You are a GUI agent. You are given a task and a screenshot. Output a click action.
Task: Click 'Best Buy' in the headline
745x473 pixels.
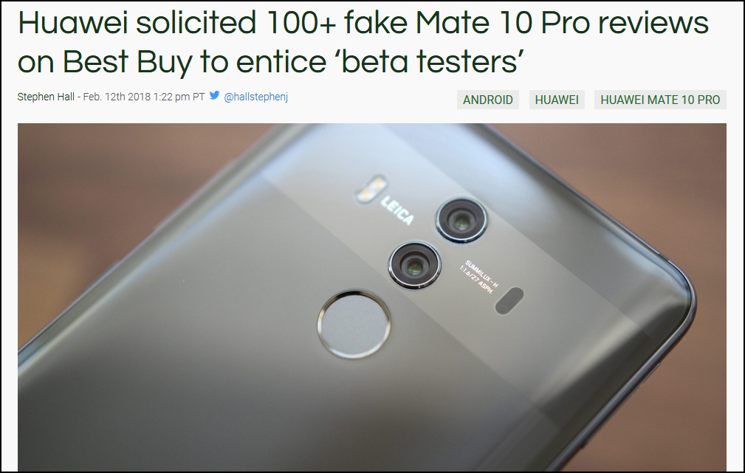click(x=127, y=63)
